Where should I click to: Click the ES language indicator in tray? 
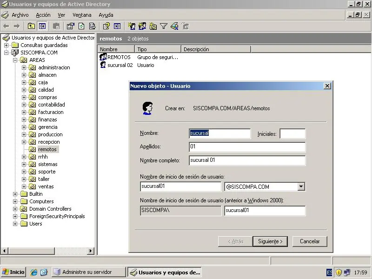tap(329, 272)
